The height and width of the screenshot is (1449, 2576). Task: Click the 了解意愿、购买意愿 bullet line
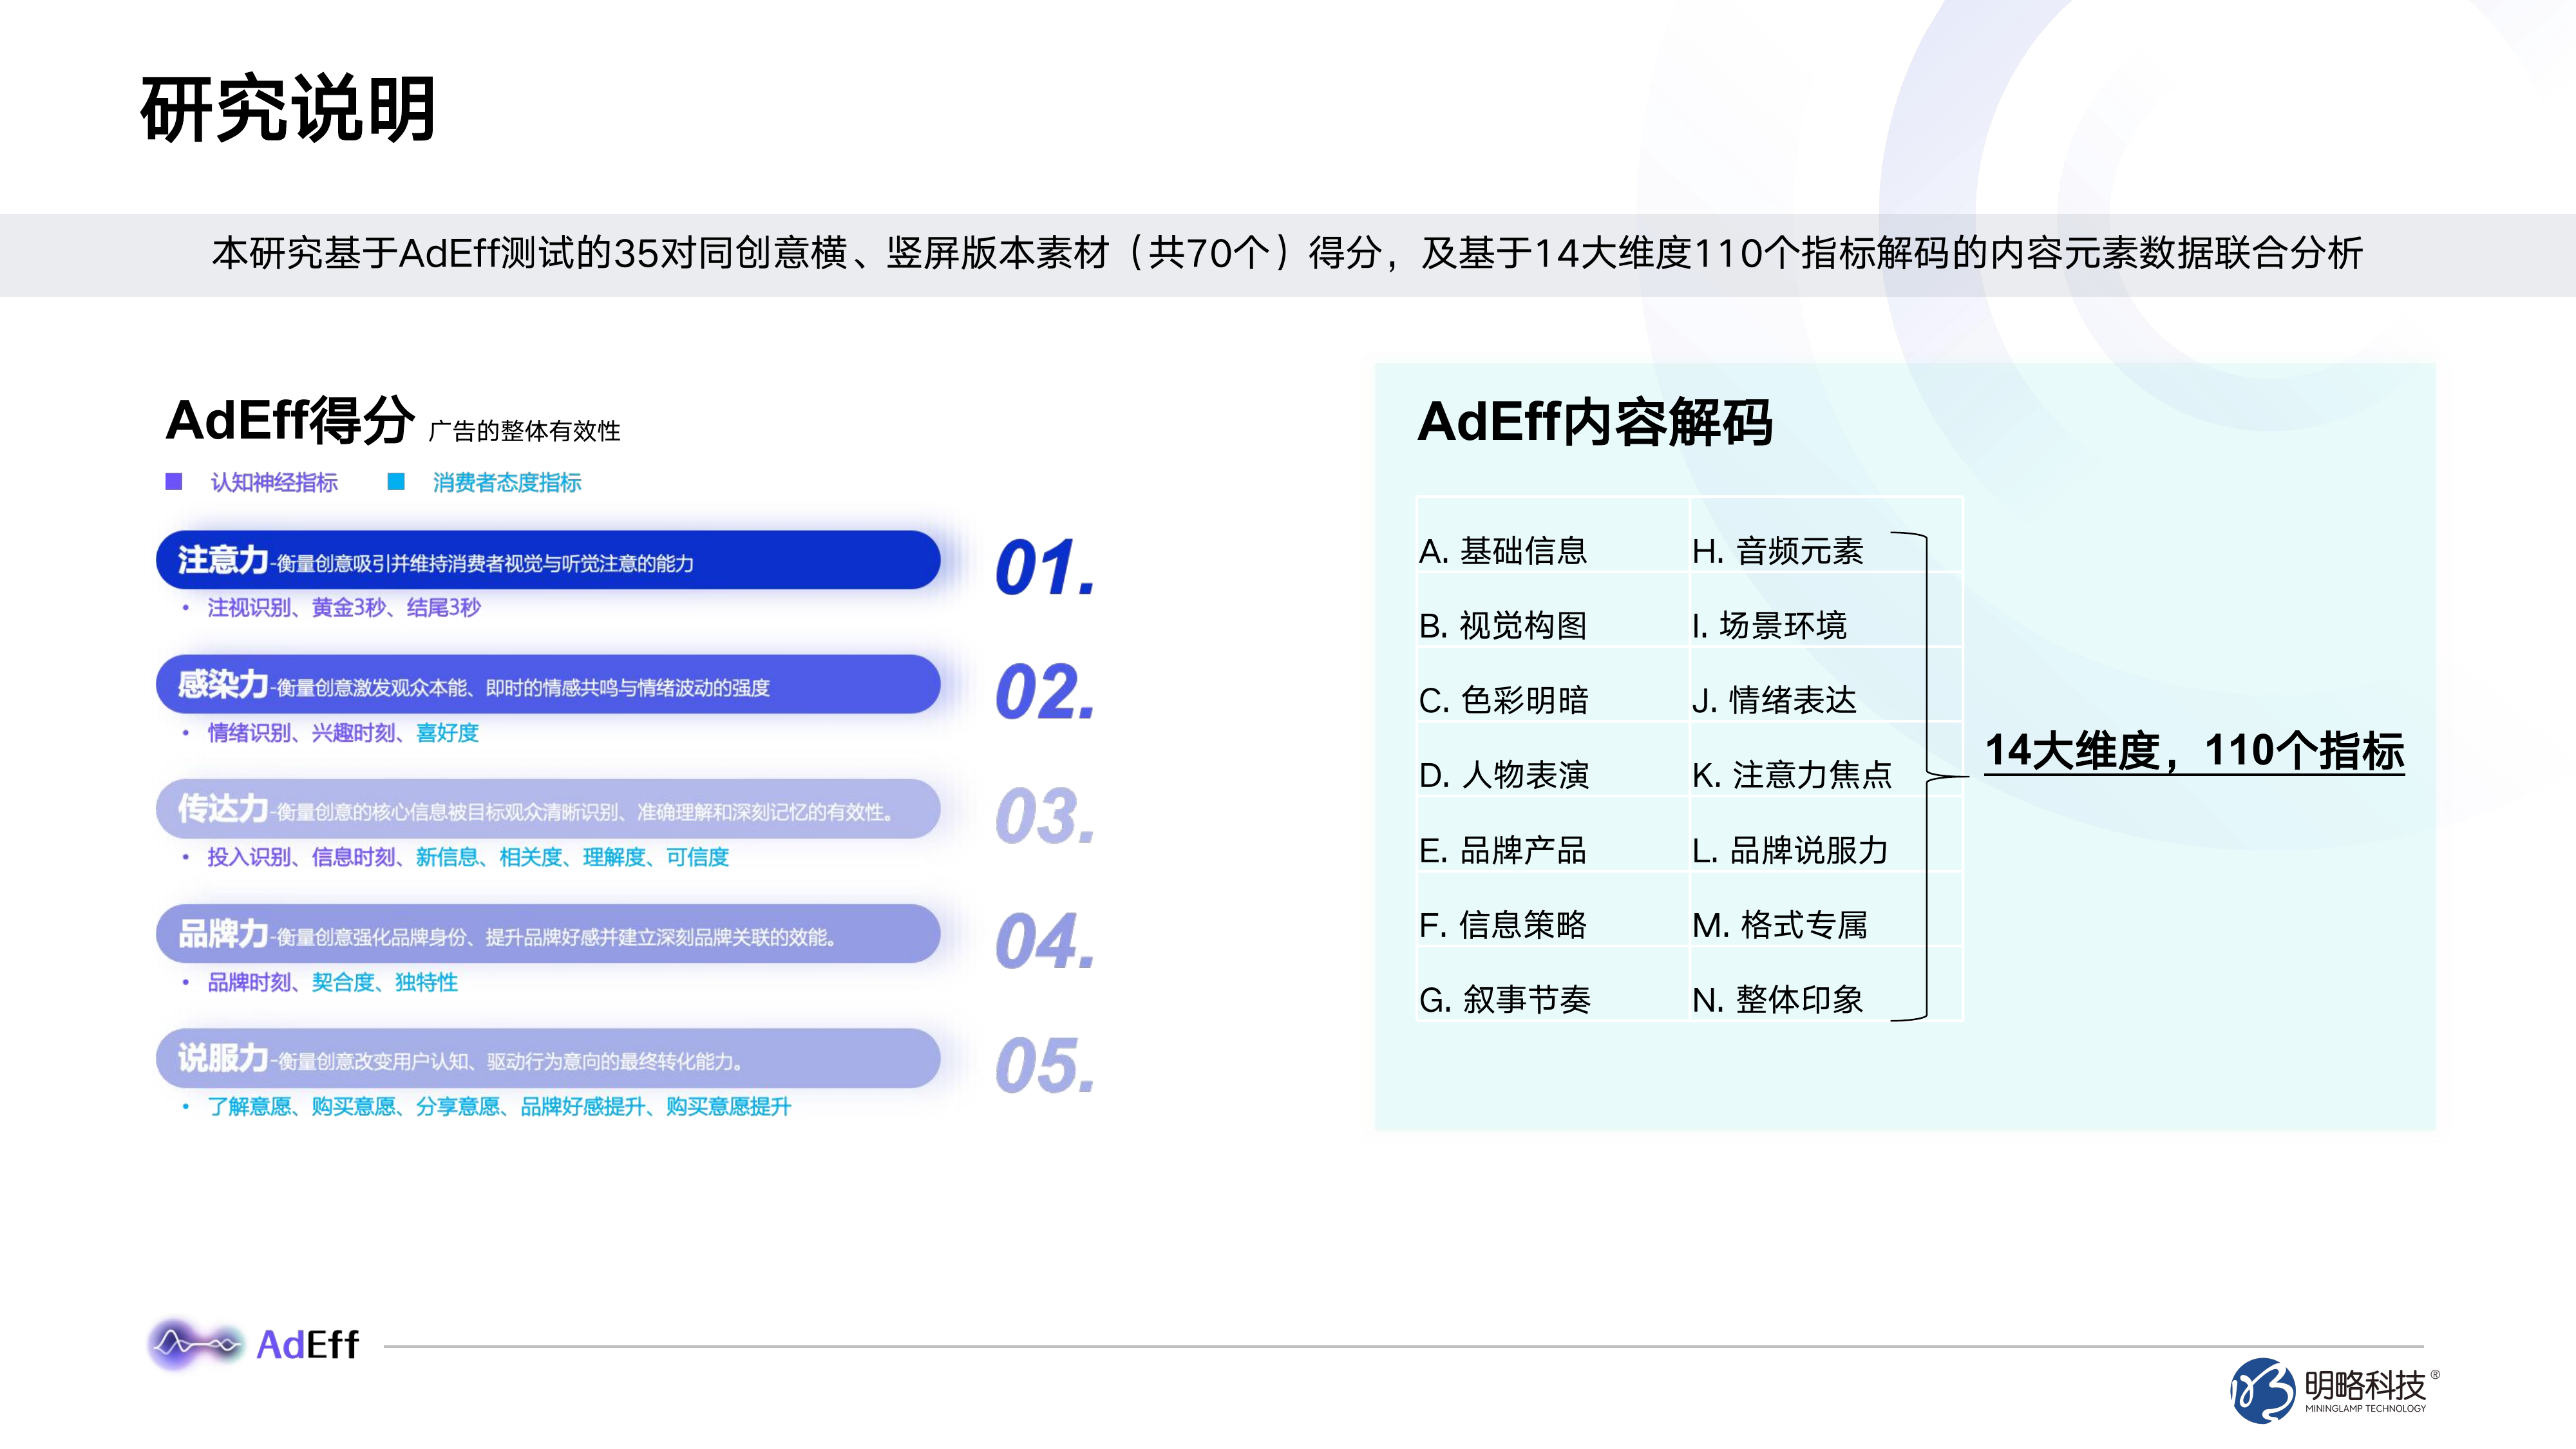(499, 1106)
